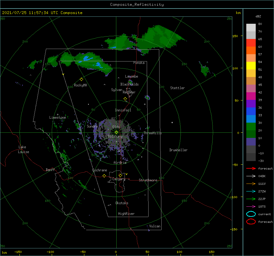Click the 39 dBZ purple swatch

click(251, 103)
